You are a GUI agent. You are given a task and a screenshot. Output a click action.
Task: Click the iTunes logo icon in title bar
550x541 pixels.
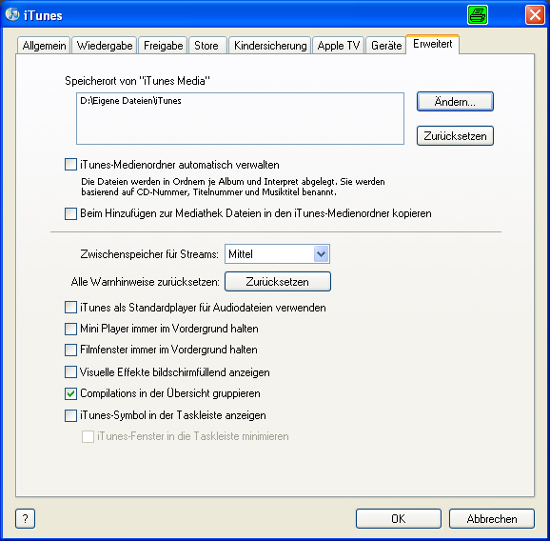pyautogui.click(x=12, y=14)
